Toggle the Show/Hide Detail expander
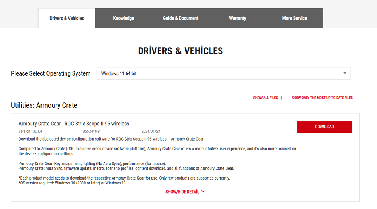377x209 pixels. [x=185, y=192]
